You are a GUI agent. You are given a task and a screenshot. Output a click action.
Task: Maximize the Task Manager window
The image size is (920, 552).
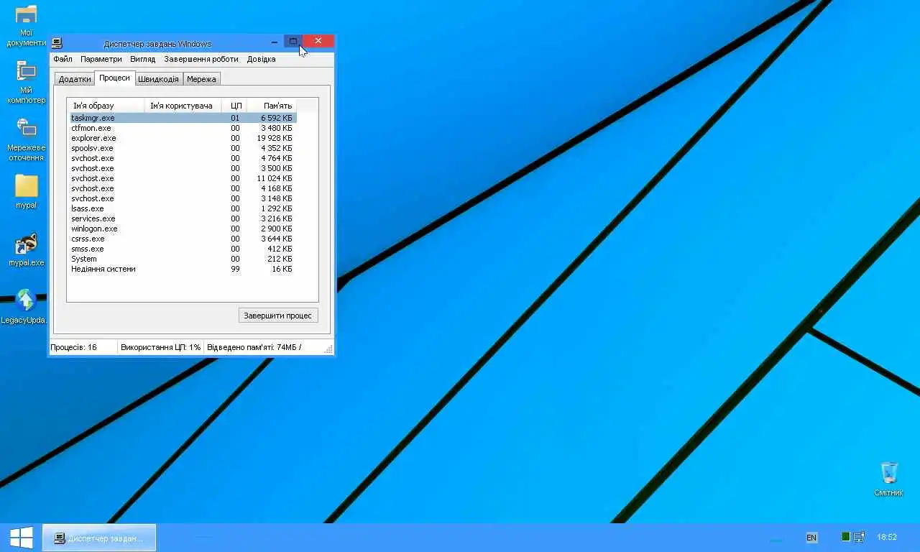[293, 42]
